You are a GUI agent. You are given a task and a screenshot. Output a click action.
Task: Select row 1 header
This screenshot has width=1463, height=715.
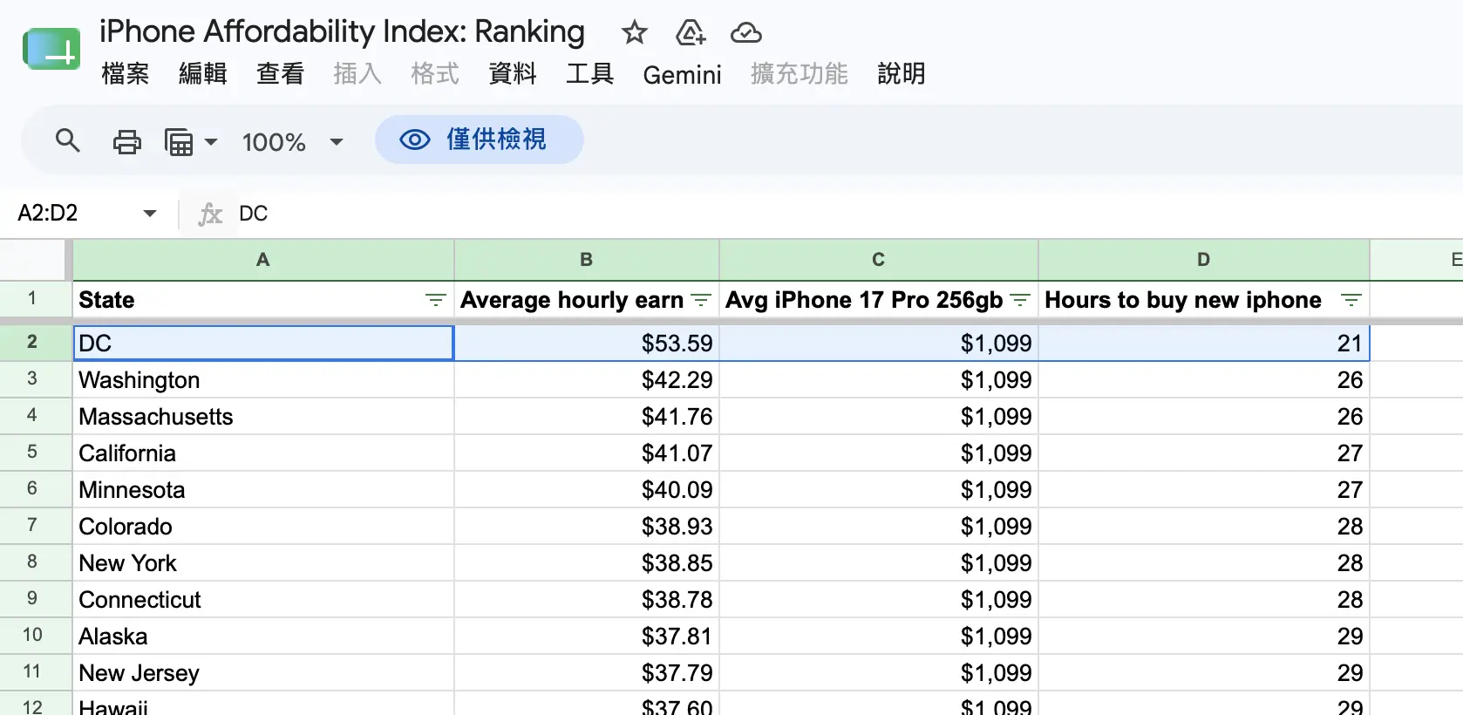(x=32, y=299)
